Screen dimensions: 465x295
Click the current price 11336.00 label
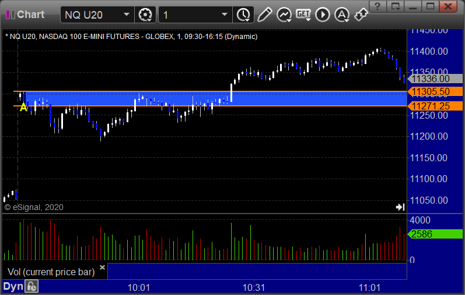coord(435,79)
